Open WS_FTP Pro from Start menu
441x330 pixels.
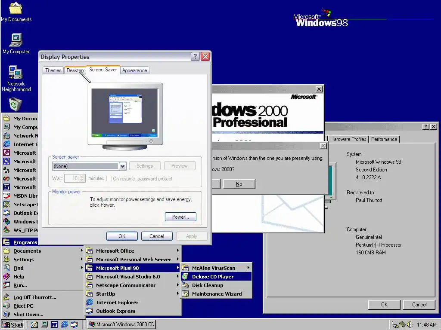[x=20, y=230]
